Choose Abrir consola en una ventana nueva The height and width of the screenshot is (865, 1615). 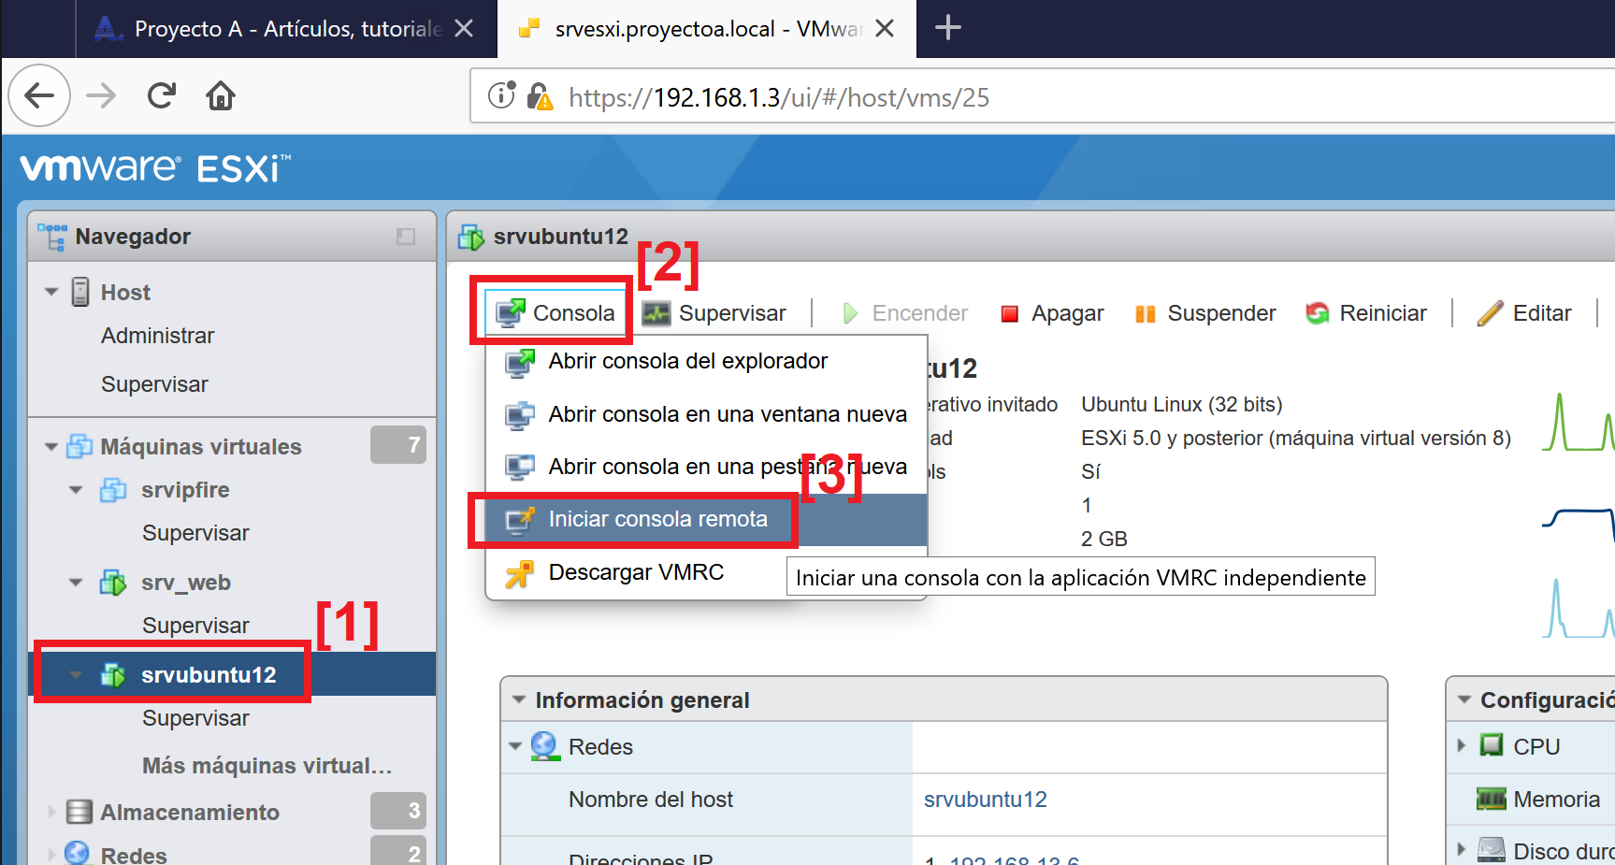tap(707, 414)
